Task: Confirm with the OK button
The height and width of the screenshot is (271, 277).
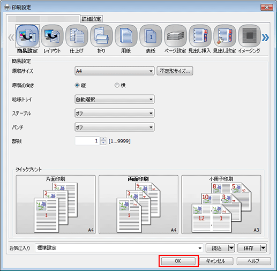Action: click(178, 261)
